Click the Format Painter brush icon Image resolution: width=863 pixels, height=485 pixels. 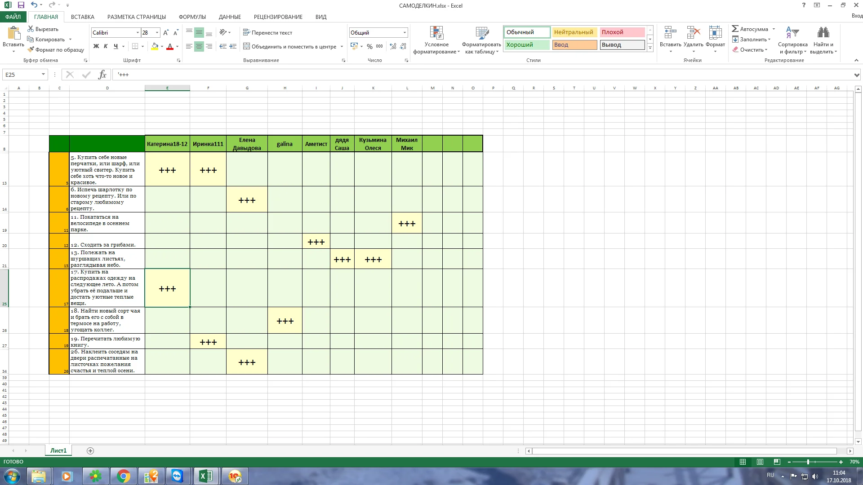tap(31, 49)
